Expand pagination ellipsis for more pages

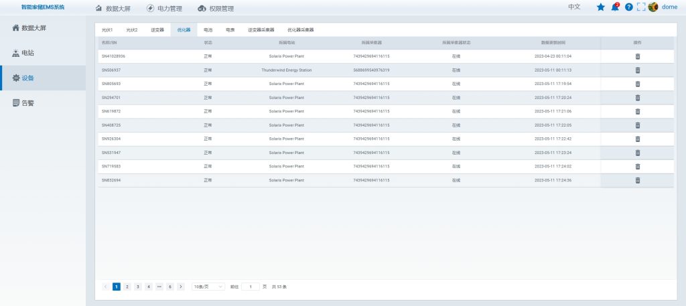pos(159,287)
